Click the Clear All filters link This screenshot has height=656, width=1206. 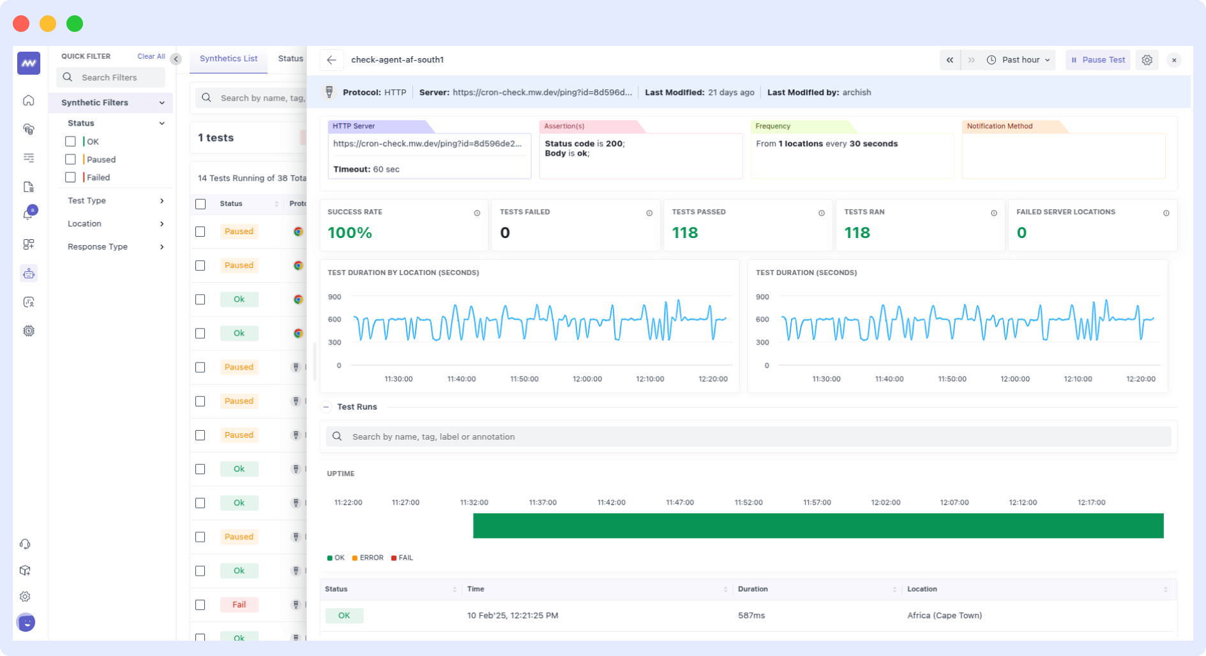click(151, 56)
